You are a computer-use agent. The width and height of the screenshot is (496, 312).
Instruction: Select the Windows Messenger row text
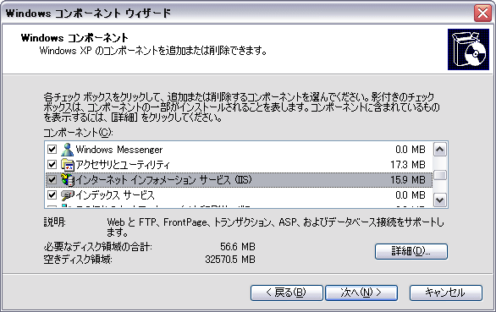[119, 149]
